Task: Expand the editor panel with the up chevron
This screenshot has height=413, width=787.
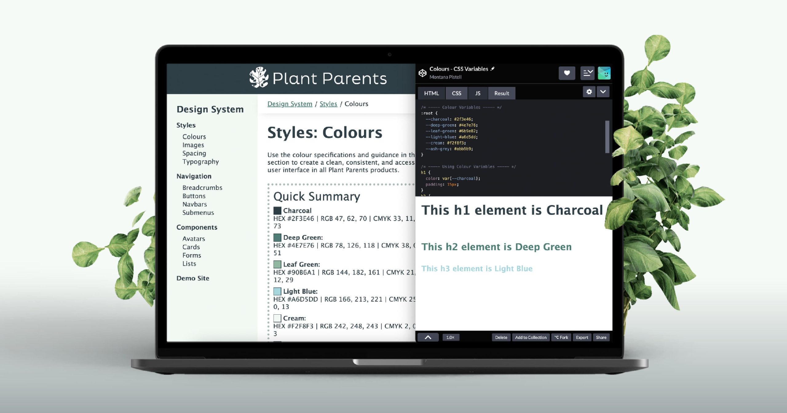Action: pyautogui.click(x=428, y=337)
